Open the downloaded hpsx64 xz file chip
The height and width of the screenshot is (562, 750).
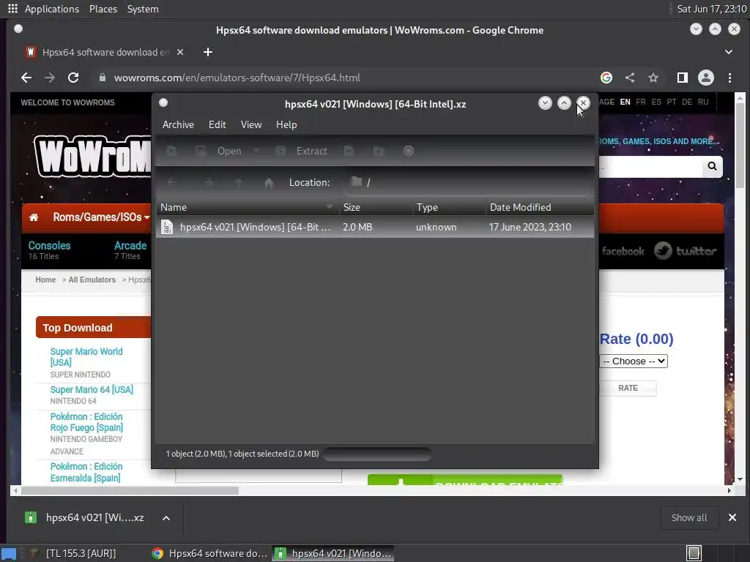coord(84,518)
